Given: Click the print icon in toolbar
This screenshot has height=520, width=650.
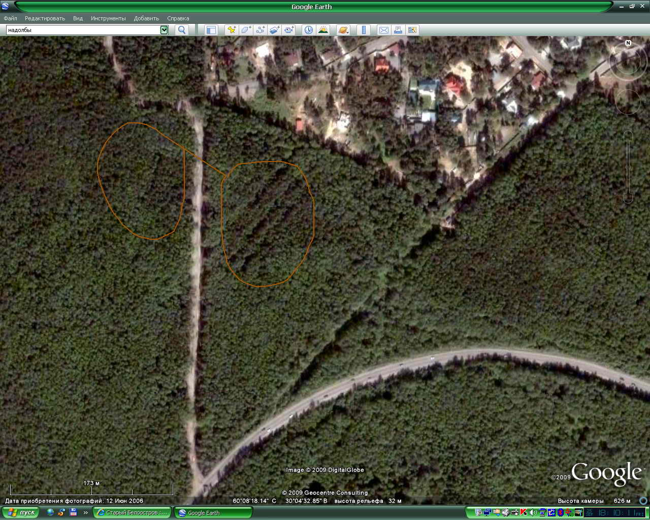Looking at the screenshot, I should click(398, 30).
